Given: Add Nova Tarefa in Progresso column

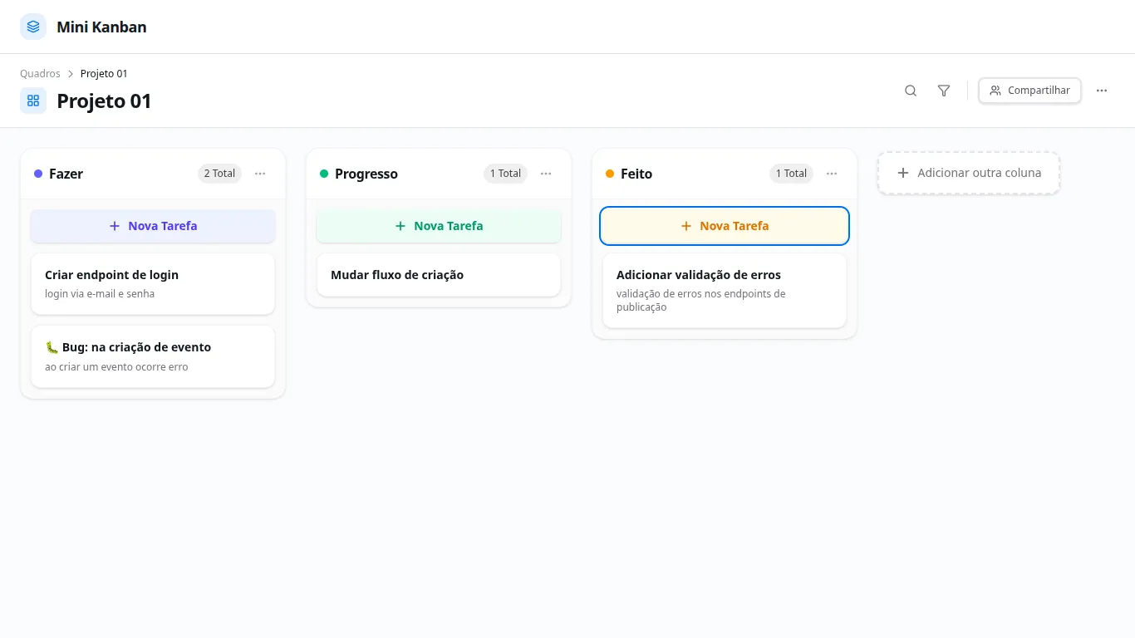Looking at the screenshot, I should tap(439, 226).
